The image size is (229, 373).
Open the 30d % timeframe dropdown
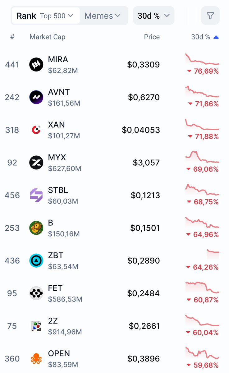click(x=153, y=16)
